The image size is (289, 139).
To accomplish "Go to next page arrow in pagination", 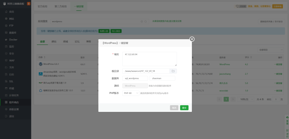I will [x=233, y=99].
